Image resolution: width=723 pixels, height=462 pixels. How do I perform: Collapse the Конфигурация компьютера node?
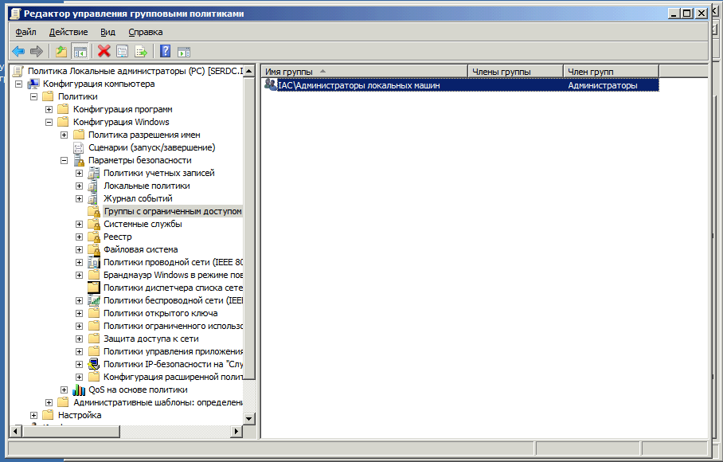(18, 84)
